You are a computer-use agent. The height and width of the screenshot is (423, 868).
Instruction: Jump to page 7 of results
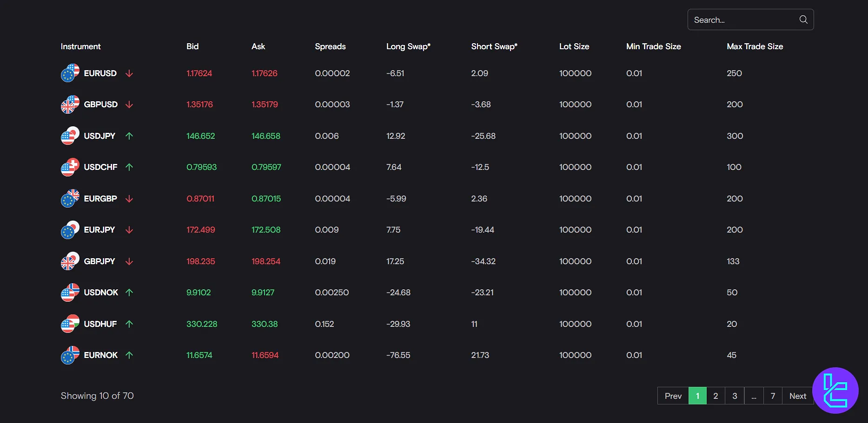pyautogui.click(x=773, y=396)
